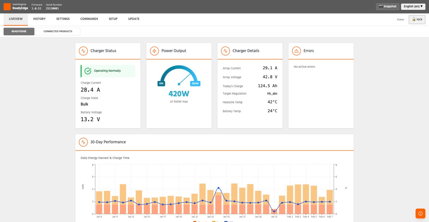Select the READYEDGE sub-tab
429x222 pixels.
point(19,32)
